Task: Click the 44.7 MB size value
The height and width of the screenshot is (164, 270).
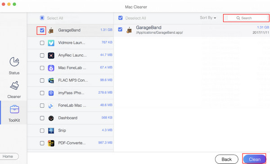Action: (106, 55)
